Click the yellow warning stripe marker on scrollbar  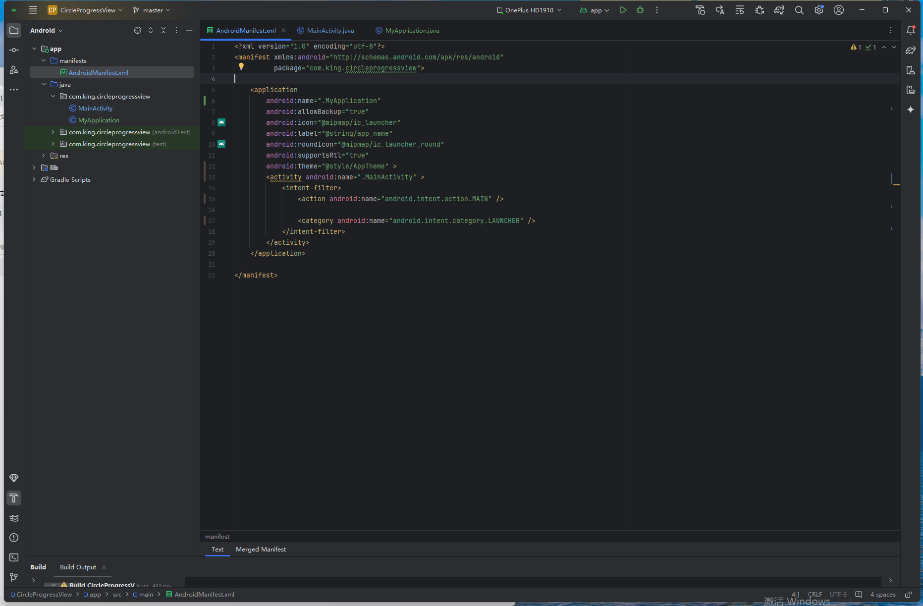point(897,184)
